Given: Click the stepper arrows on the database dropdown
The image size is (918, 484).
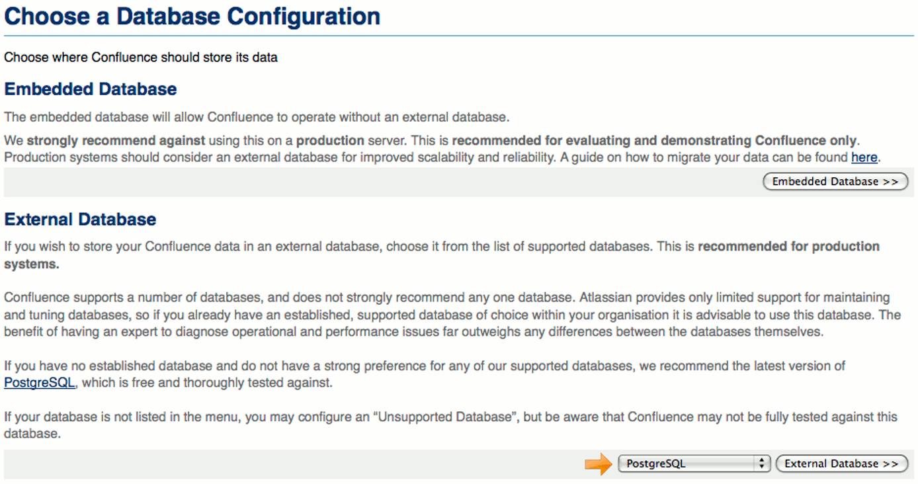Looking at the screenshot, I should click(x=761, y=463).
